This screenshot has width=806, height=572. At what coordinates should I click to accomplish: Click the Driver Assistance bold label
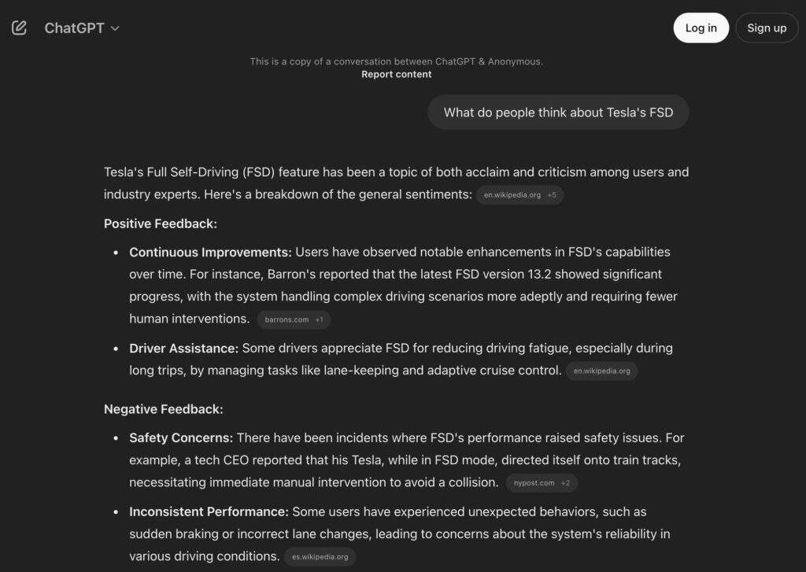[x=183, y=348]
